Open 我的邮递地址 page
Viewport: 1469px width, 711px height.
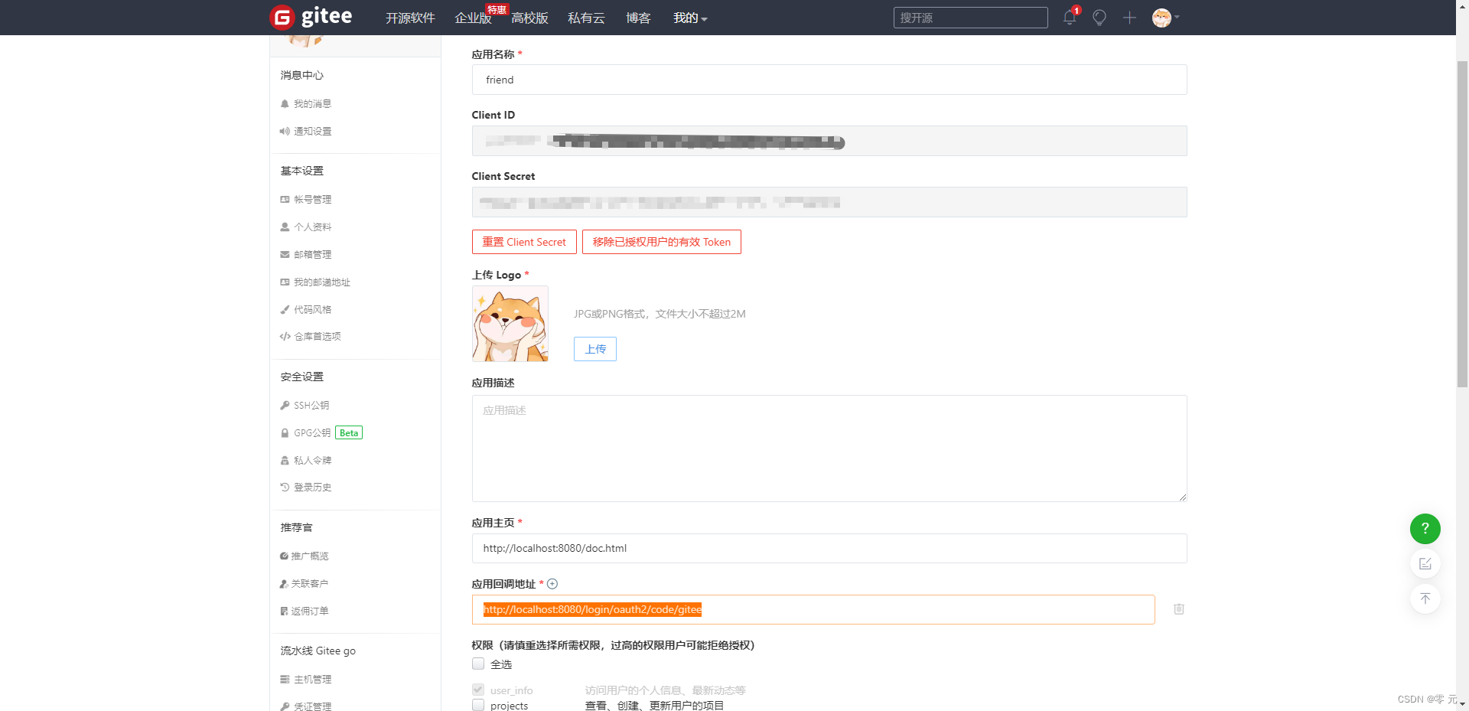click(321, 282)
